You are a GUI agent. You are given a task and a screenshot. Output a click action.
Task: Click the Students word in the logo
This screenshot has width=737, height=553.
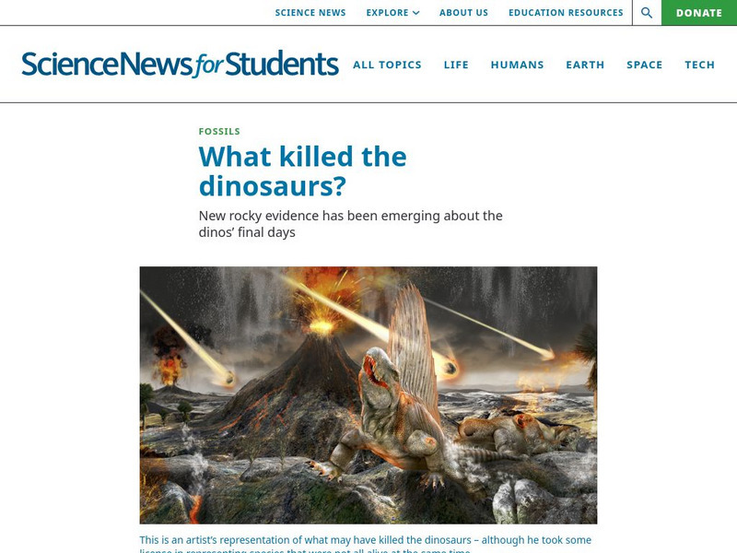tap(282, 64)
